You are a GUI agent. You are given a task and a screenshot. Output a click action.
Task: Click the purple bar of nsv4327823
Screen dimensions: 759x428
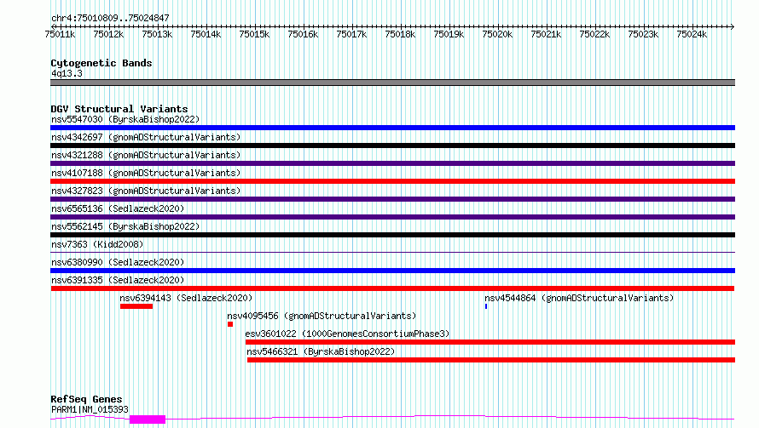[392, 199]
